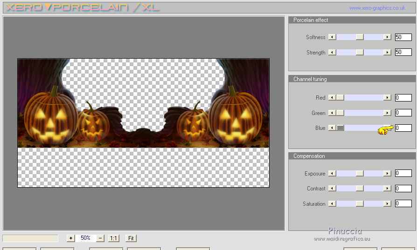Increase Strength with right arrow
This screenshot has height=250, width=417.
pyautogui.click(x=387, y=52)
